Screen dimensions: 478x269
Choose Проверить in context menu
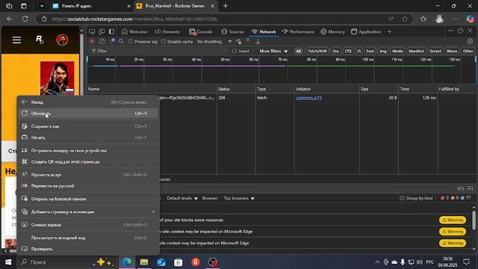(88, 249)
